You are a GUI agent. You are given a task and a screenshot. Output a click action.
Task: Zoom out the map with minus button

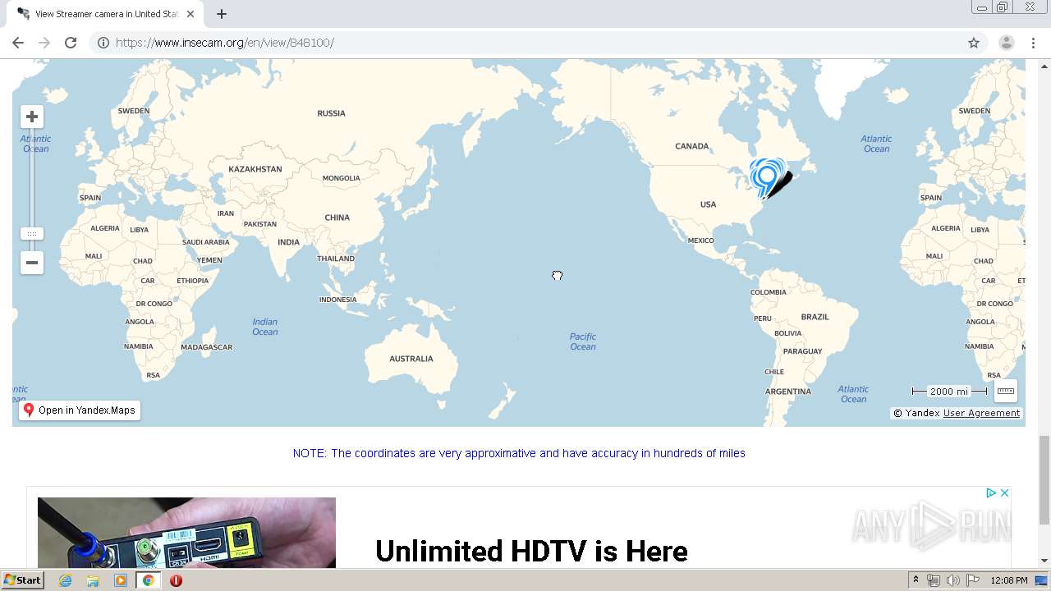[32, 263]
